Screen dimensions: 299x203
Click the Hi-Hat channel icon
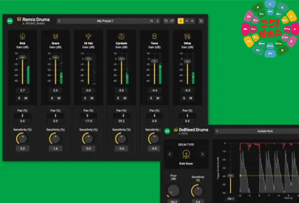tap(88, 36)
